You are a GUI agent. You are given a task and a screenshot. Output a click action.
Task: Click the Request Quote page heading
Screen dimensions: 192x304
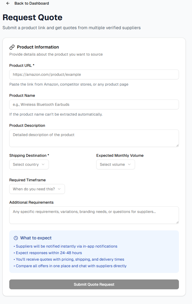[x=32, y=17]
